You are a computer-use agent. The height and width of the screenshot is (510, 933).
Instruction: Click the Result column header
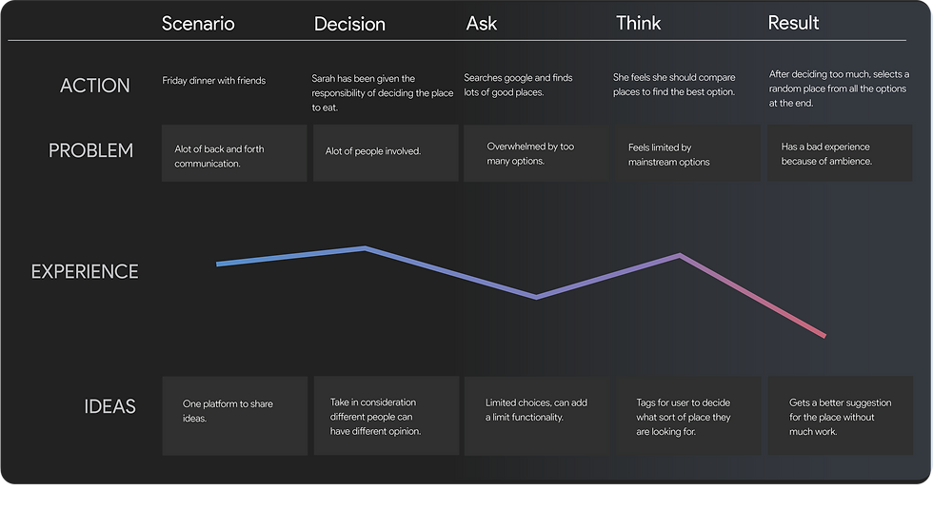coord(793,22)
